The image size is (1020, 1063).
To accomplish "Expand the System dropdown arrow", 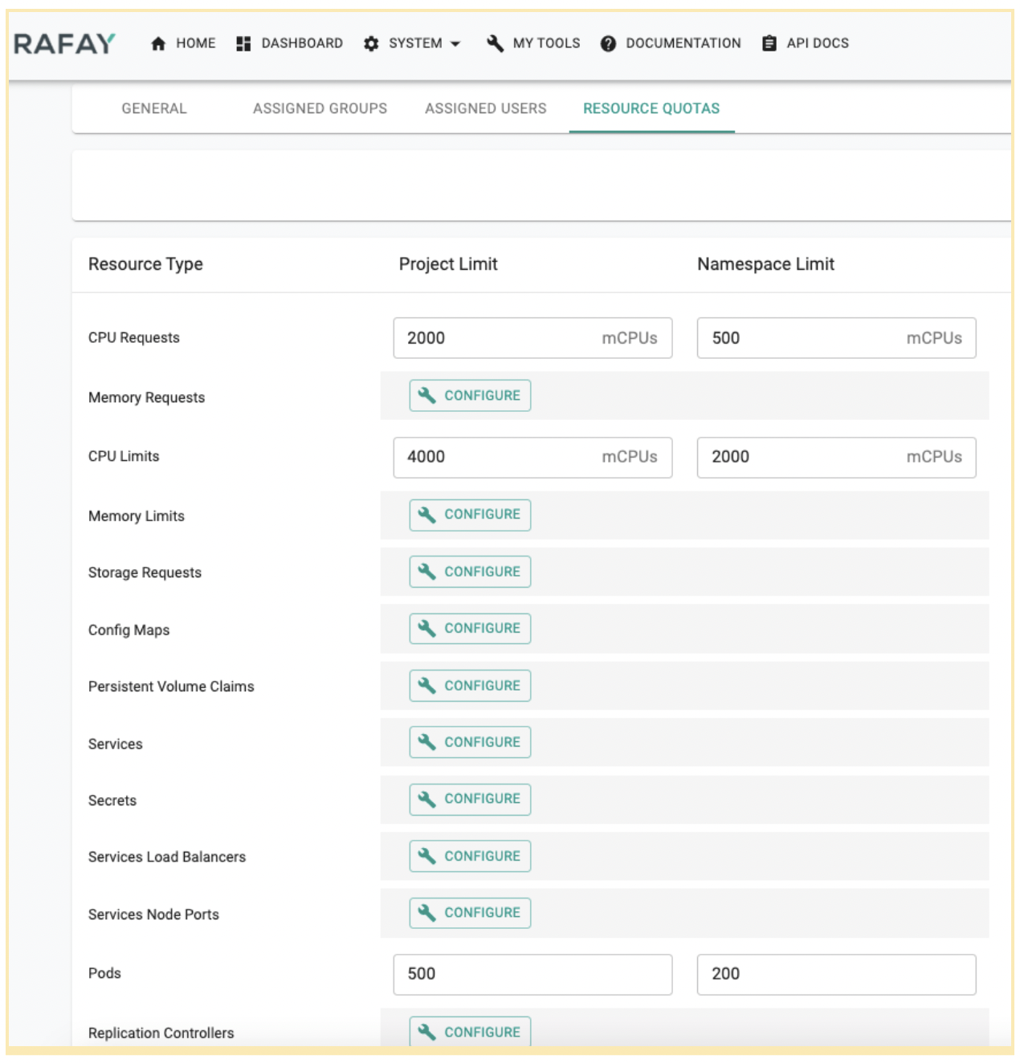I will (x=455, y=44).
